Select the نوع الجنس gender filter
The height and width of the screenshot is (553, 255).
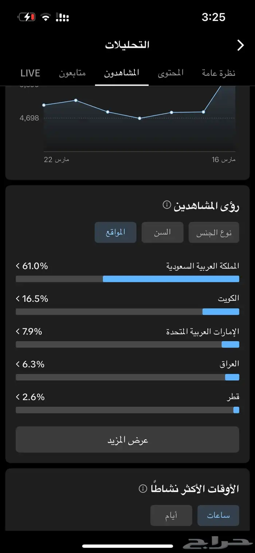click(x=214, y=232)
